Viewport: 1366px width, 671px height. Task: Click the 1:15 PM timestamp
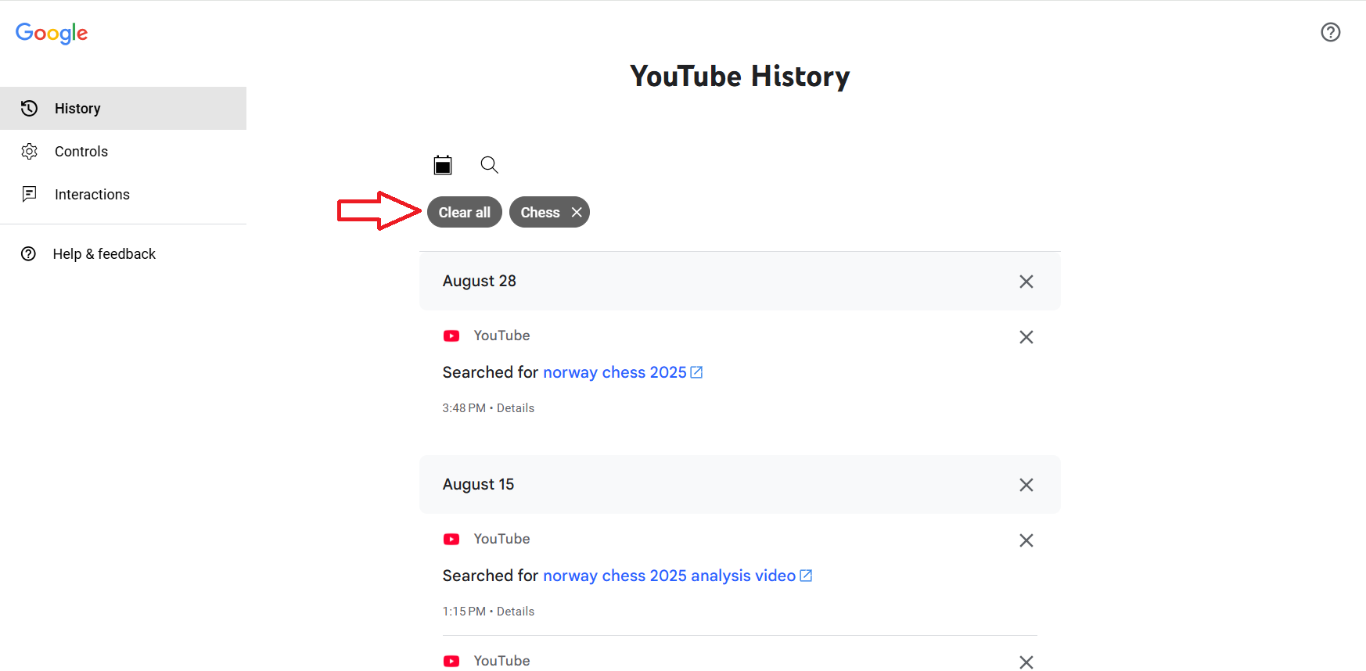coord(464,612)
